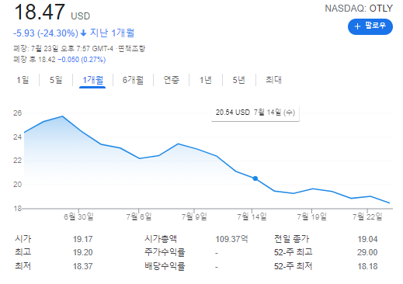Viewport: 403px width, 284px height.
Task: Click the -5.93 (-24.30%) change value
Action: coord(46,33)
